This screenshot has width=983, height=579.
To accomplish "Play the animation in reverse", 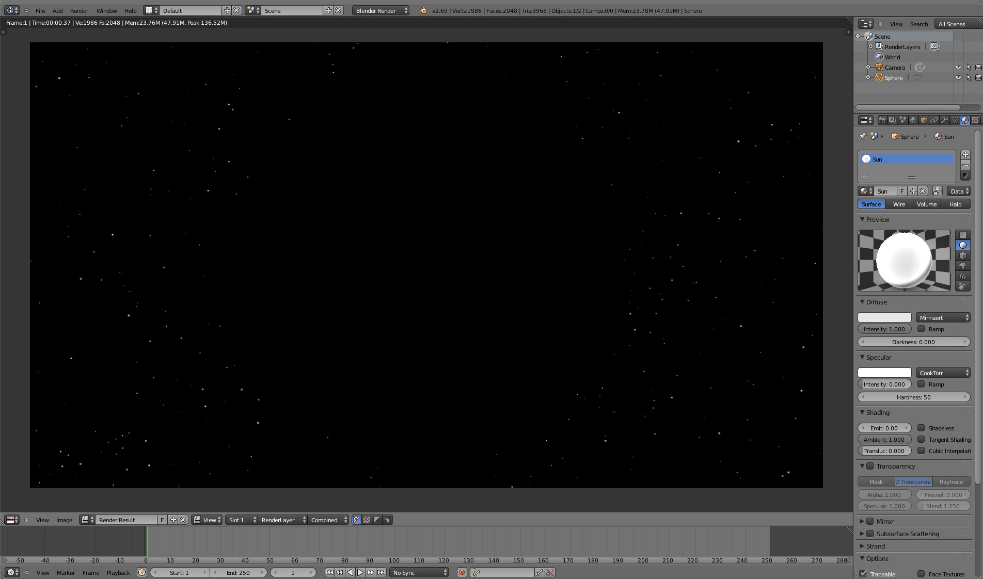I will pyautogui.click(x=350, y=572).
